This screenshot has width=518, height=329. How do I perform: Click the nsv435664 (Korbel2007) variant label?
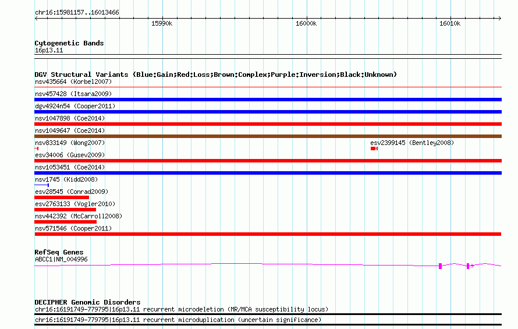pos(73,82)
